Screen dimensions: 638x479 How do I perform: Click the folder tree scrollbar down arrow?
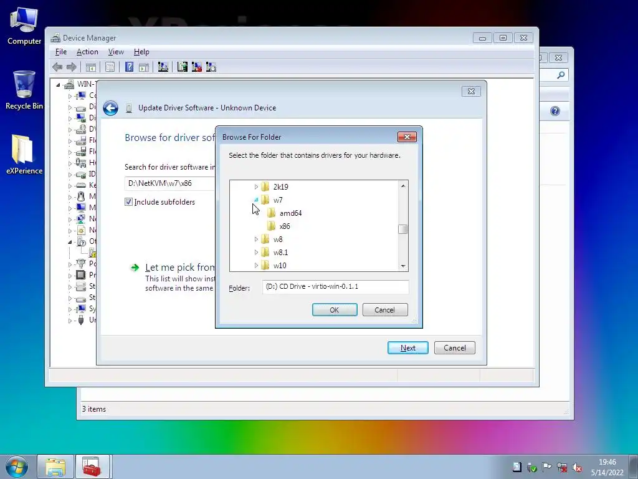point(403,266)
